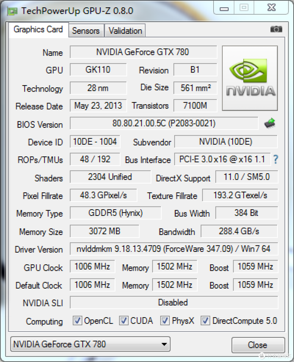Viewport: 294px width, 362px height.
Task: Click the Driver Version label text
Action: click(39, 249)
